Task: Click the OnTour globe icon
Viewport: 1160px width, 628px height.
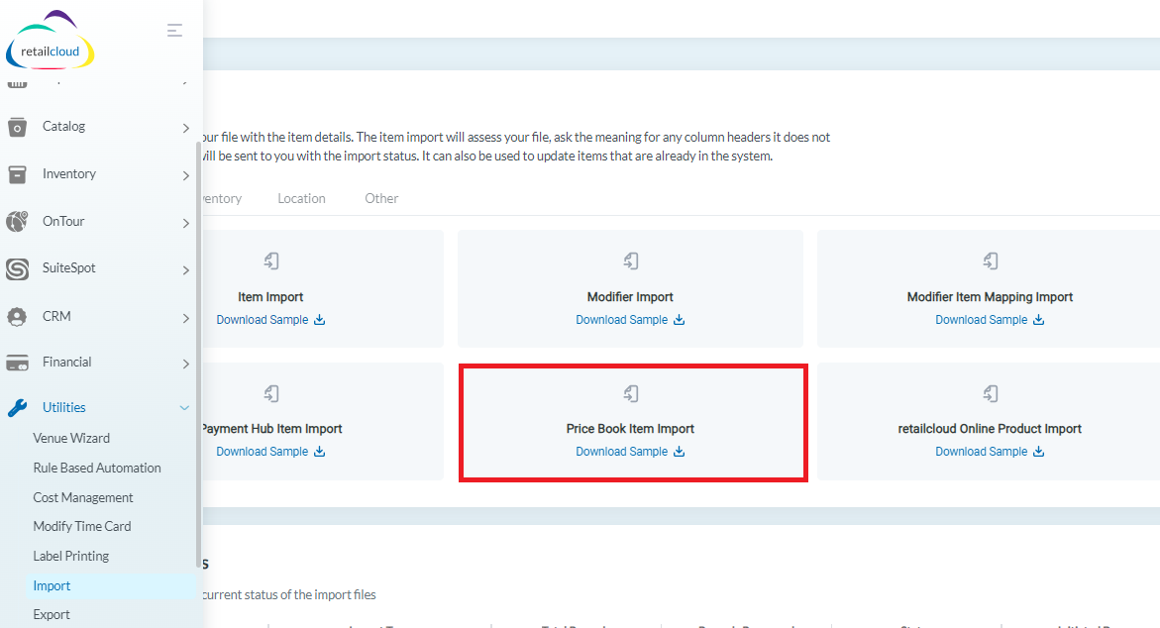Action: [x=17, y=221]
